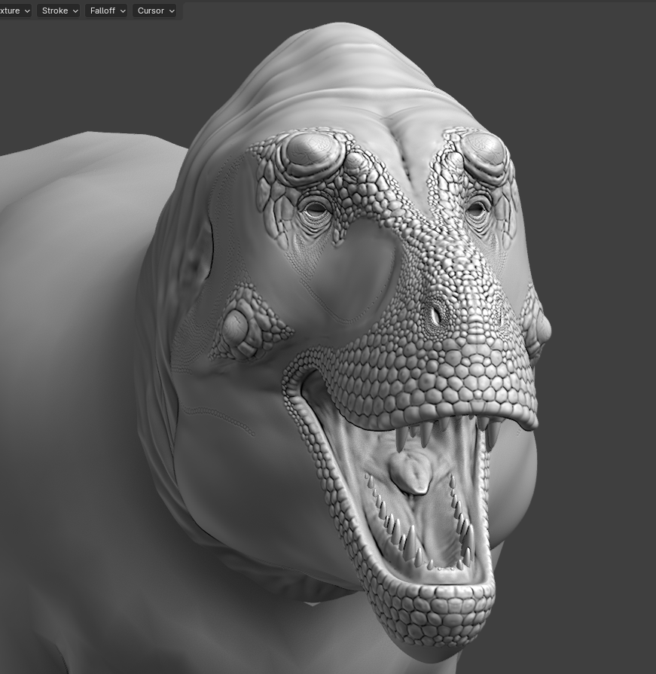Screen dimensions: 656x674
Task: Open the Texture dropdown in sculpt header
Action: coord(15,11)
